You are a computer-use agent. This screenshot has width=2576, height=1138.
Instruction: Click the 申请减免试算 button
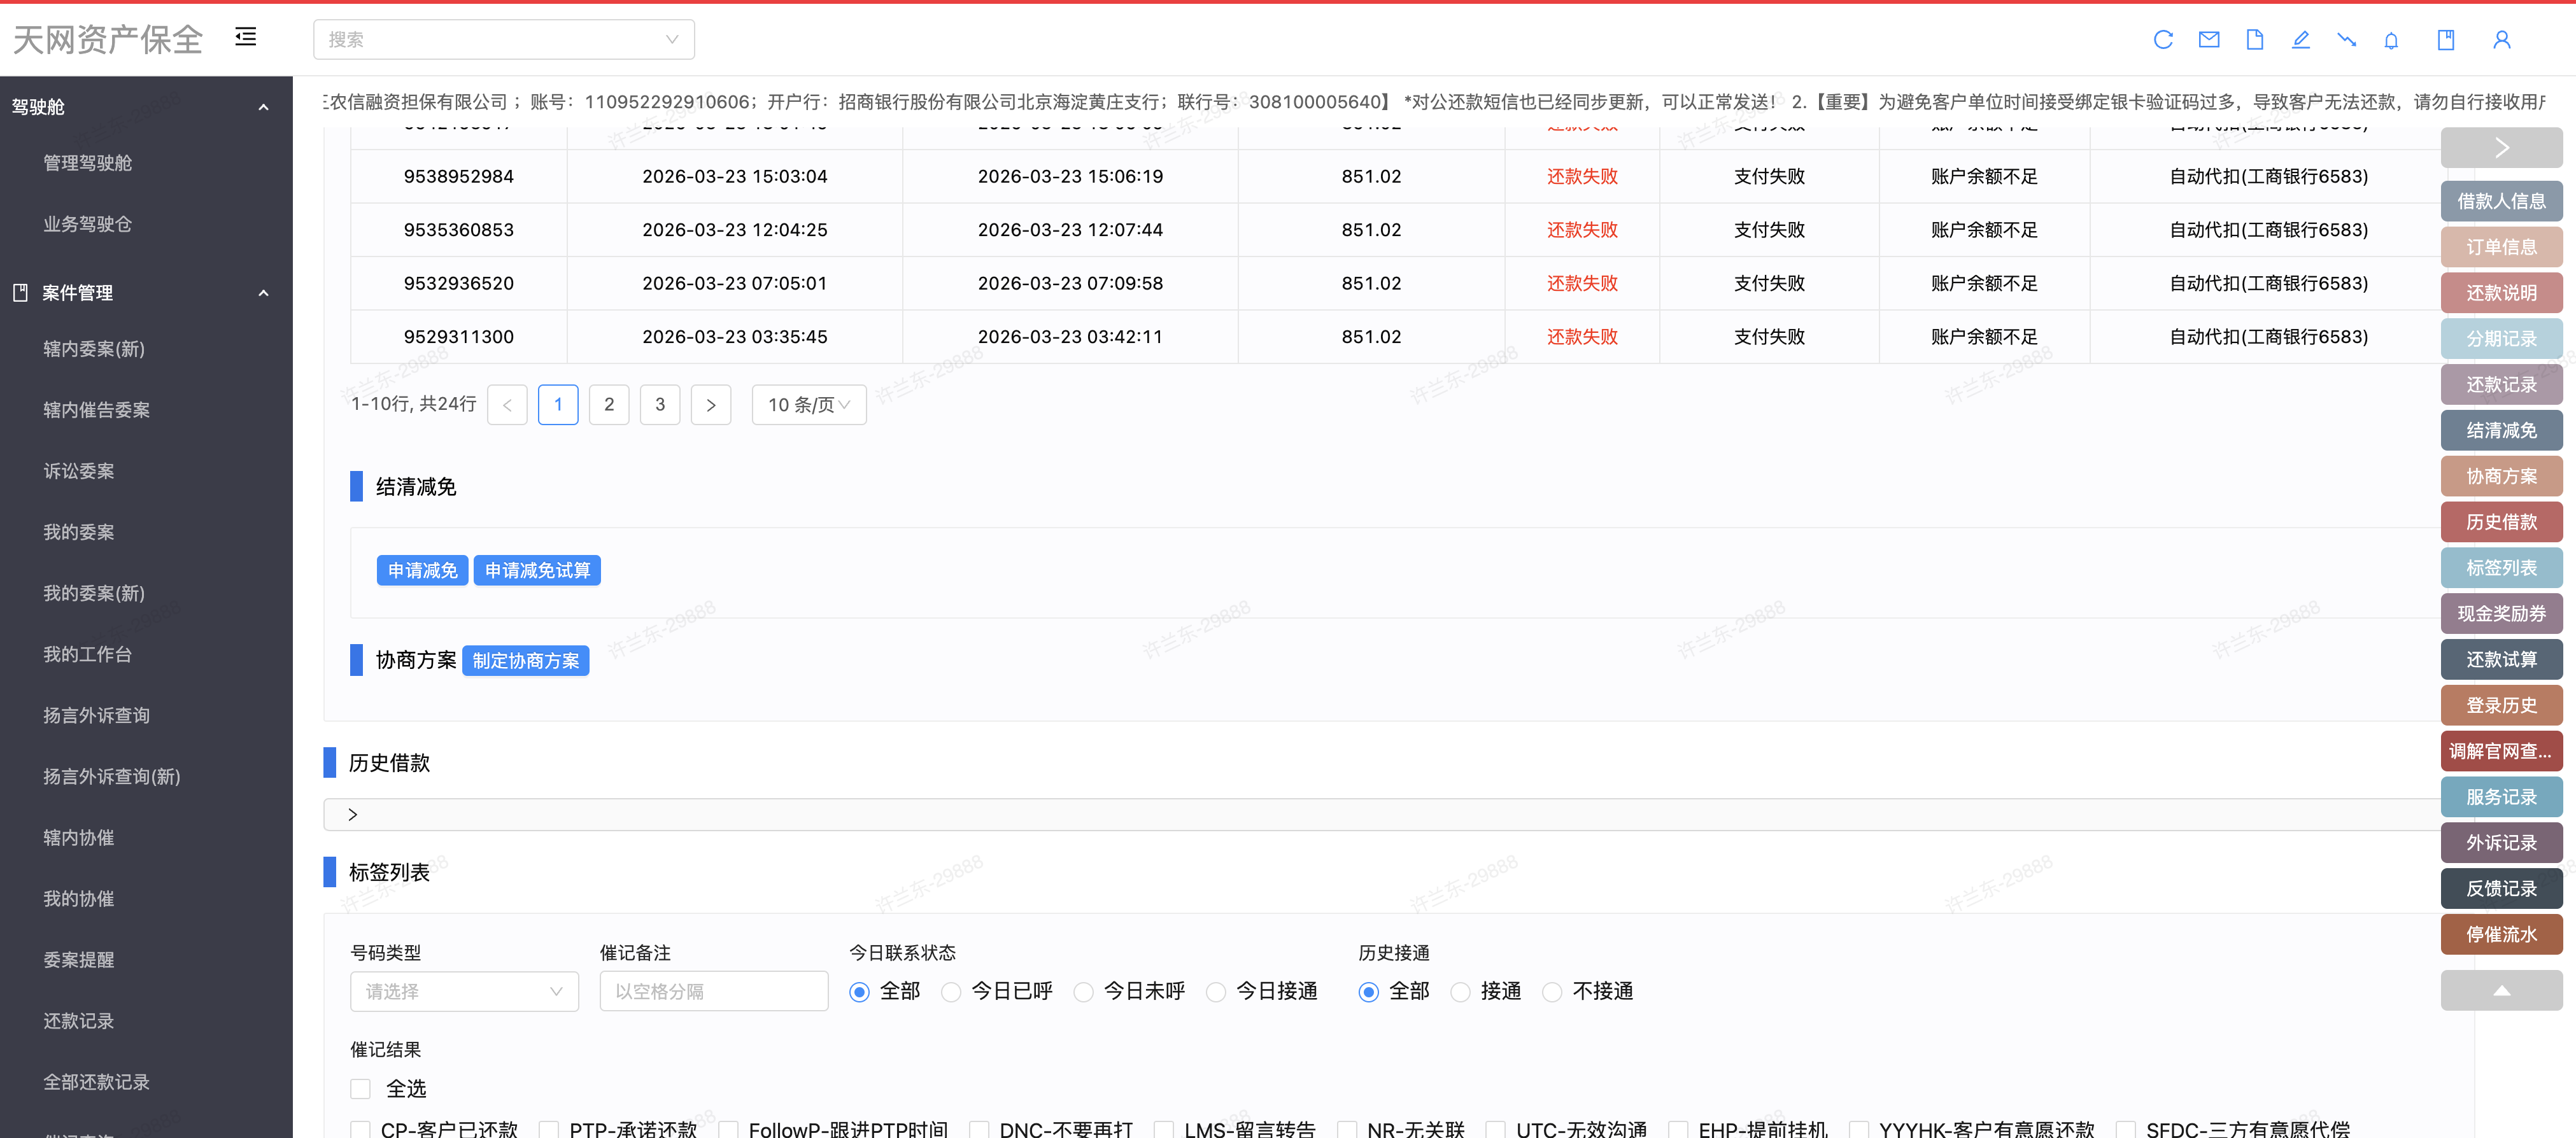(x=536, y=571)
